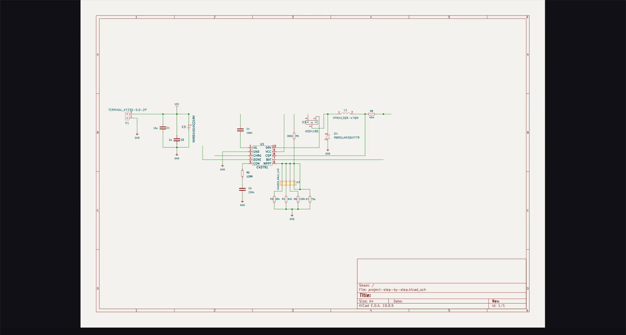This screenshot has height=335, width=626.
Task: Click the TERMINAL_KF235-5.0-2P label
Action: (128, 110)
